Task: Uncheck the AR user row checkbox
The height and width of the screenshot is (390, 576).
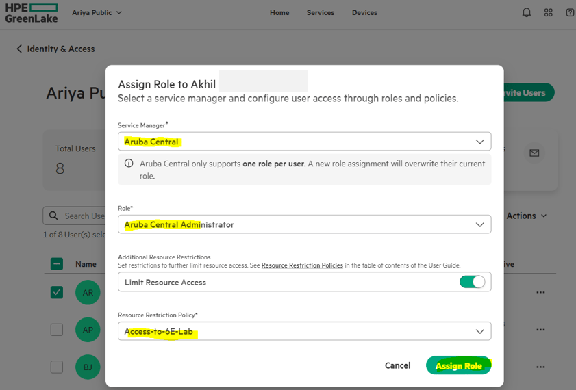Action: [x=57, y=292]
